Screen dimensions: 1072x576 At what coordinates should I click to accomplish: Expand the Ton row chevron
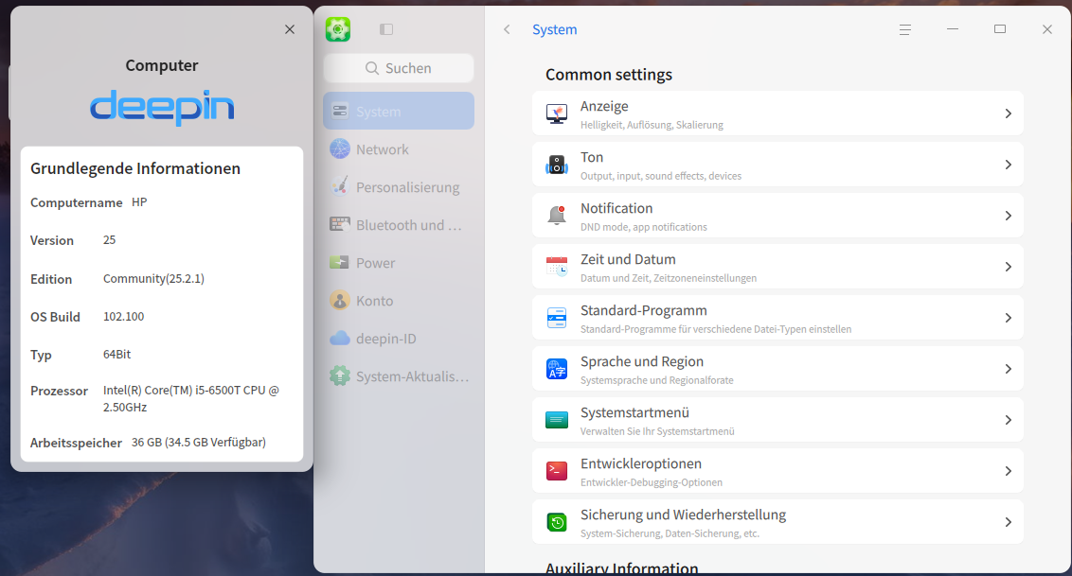tap(1008, 165)
